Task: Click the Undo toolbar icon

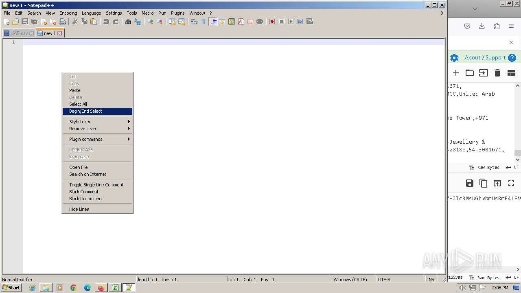Action: click(106, 22)
